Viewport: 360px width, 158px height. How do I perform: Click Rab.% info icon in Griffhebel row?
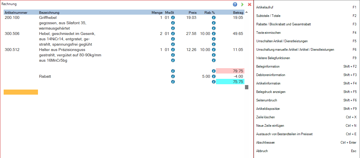pyautogui.click(x=214, y=17)
